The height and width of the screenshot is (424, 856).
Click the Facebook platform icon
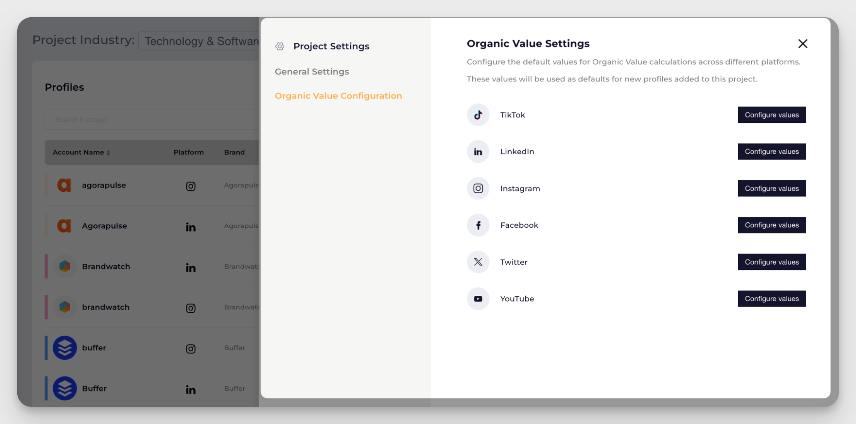(x=478, y=225)
